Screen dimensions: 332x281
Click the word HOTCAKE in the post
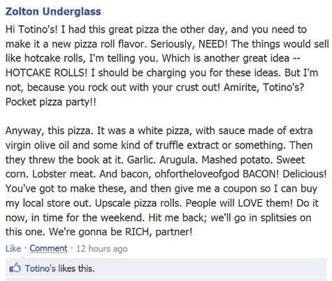pyautogui.click(x=28, y=73)
